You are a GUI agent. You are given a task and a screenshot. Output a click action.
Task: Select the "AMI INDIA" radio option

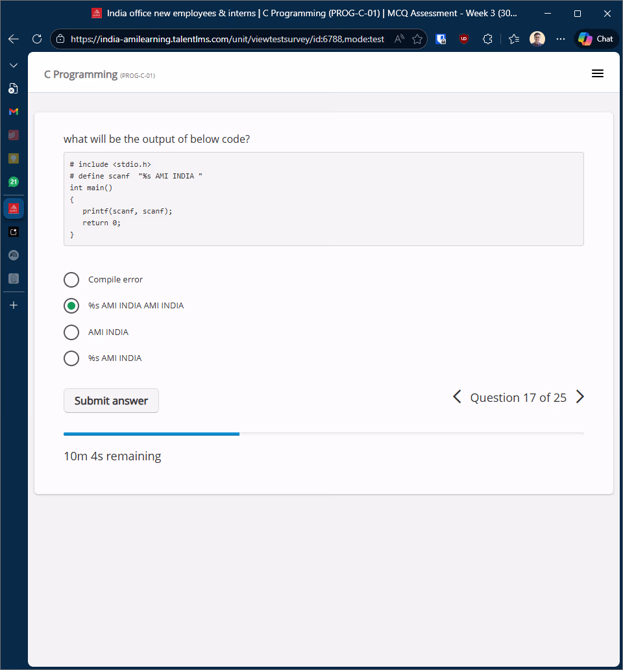[71, 332]
